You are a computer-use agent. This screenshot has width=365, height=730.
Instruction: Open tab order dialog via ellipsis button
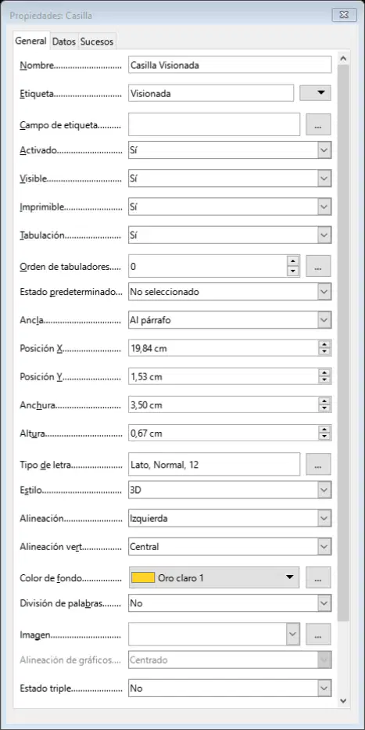[x=318, y=266]
